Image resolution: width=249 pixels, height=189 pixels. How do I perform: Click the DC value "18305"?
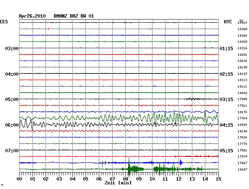tap(242, 42)
